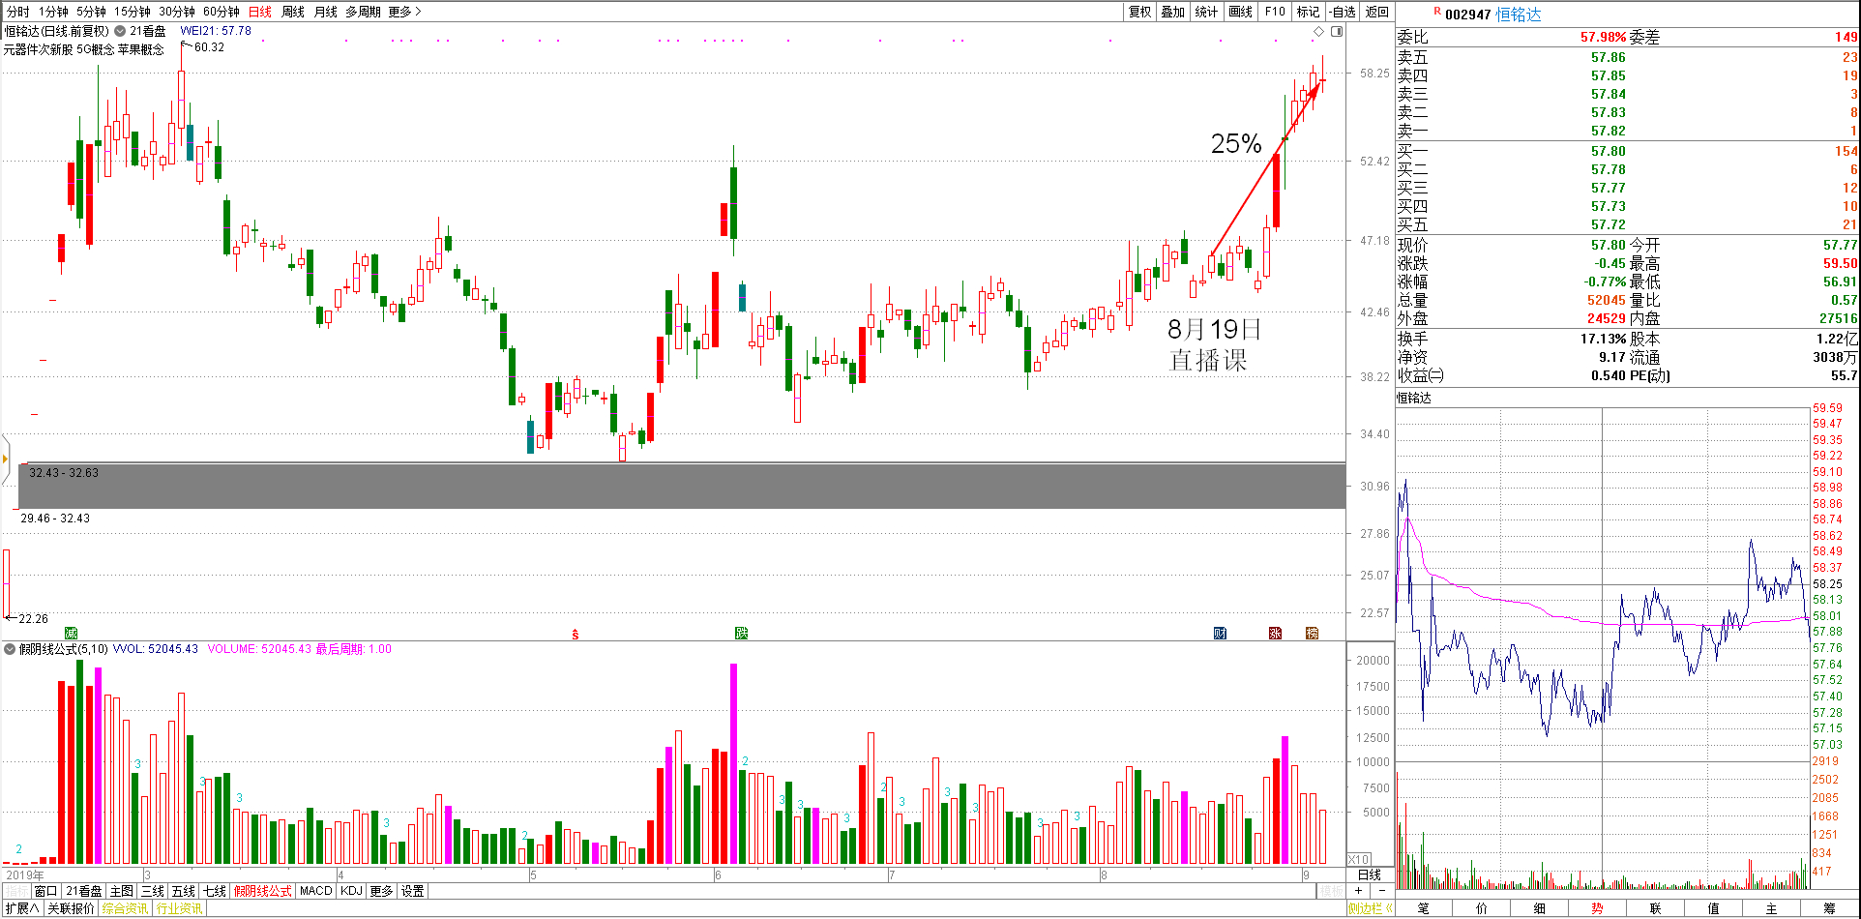Image resolution: width=1861 pixels, height=919 pixels.
Task: Click the red 涨 marker icon
Action: pyautogui.click(x=1275, y=633)
